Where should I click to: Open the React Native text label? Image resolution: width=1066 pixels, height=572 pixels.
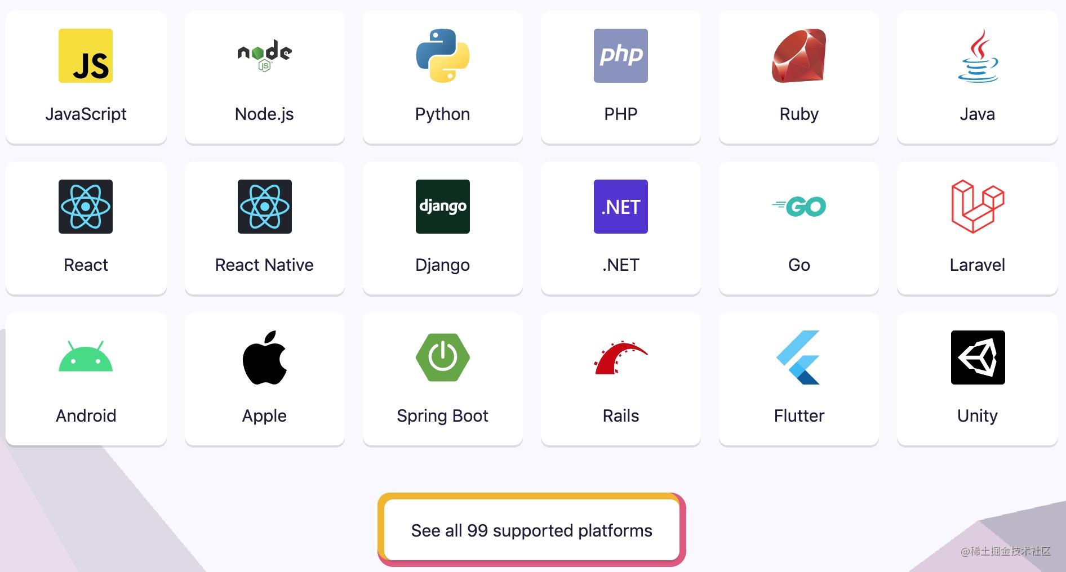point(264,265)
